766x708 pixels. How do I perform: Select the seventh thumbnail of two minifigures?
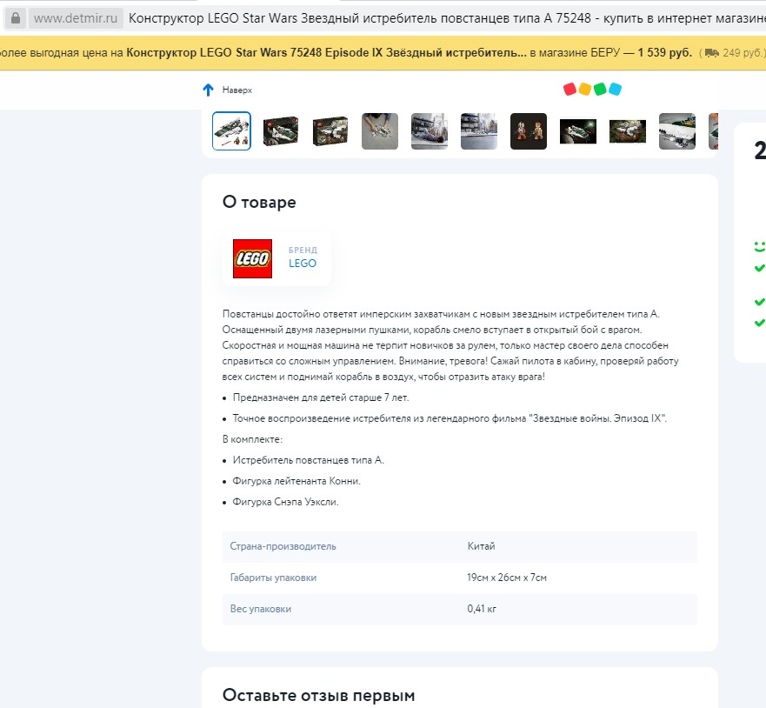tap(528, 131)
